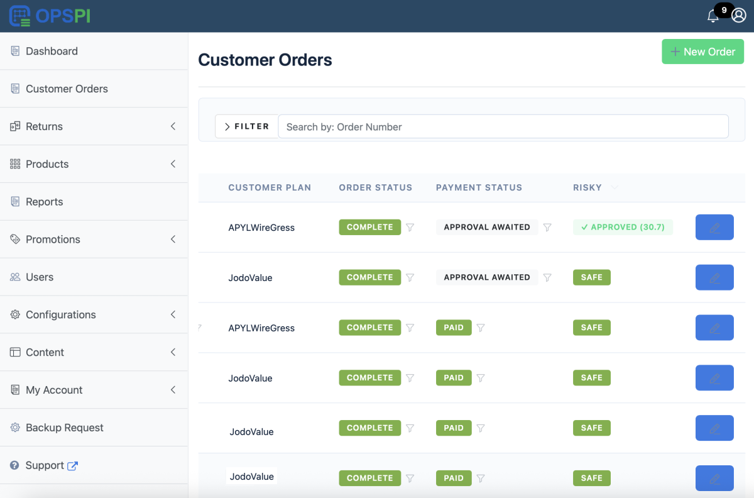Expand the Configurations submenu chevron

[173, 315]
